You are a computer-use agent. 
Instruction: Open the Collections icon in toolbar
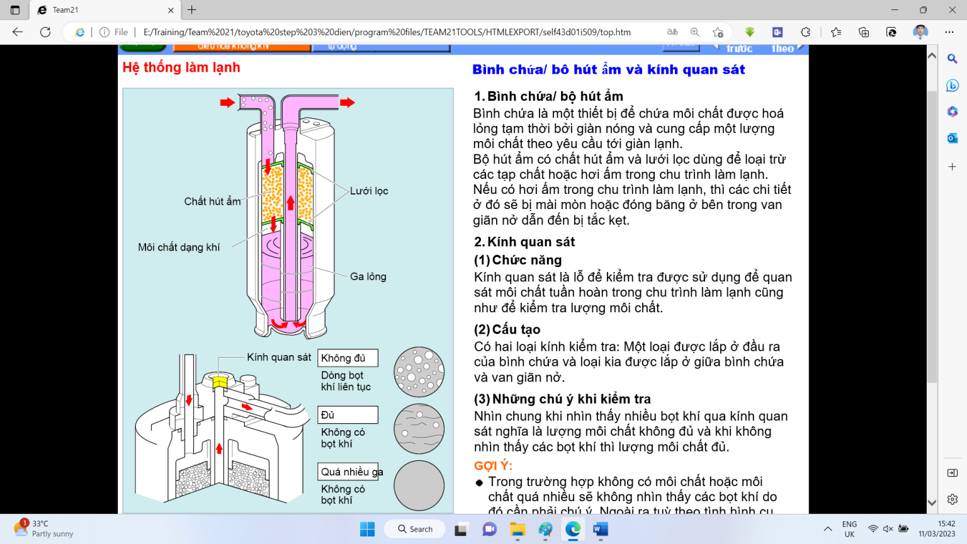[863, 32]
